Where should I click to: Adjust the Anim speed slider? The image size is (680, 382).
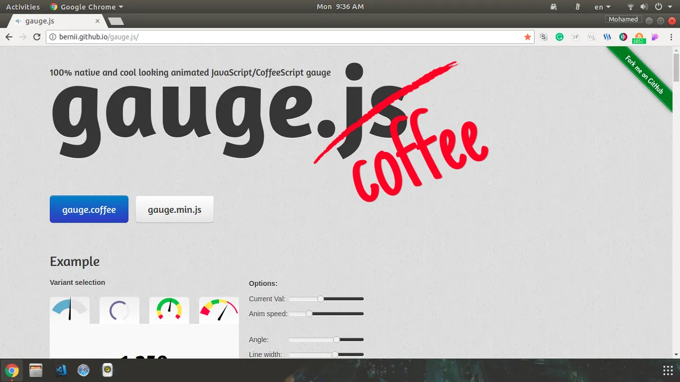pos(327,314)
